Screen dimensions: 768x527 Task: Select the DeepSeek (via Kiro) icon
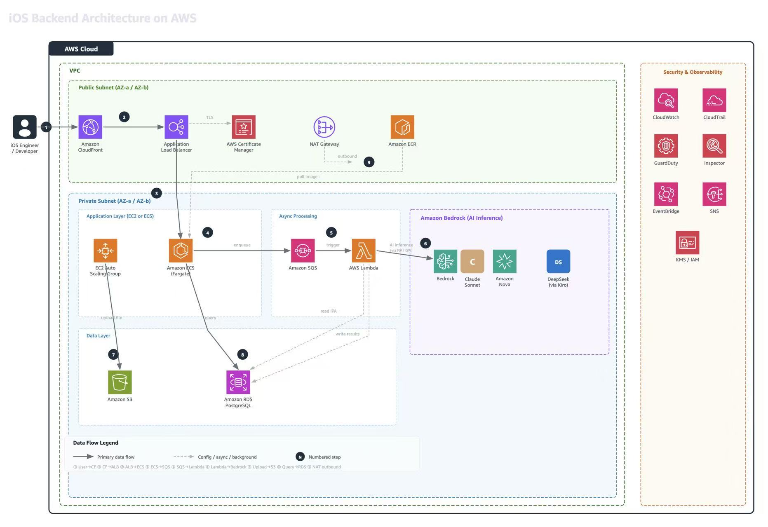pyautogui.click(x=558, y=261)
